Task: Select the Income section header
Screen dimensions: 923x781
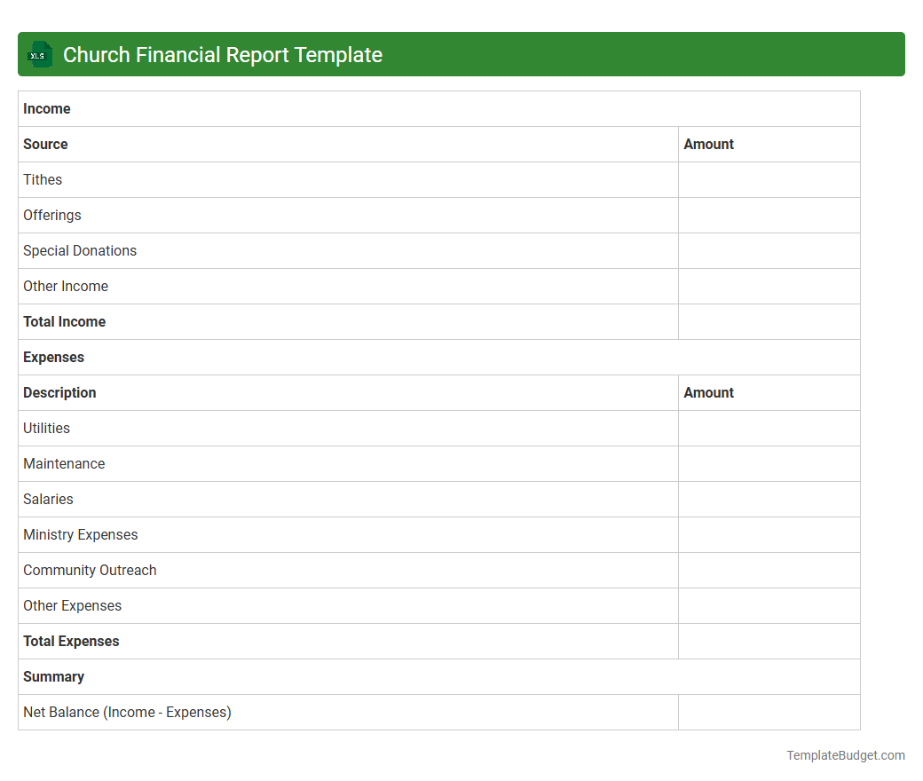Action: click(47, 108)
